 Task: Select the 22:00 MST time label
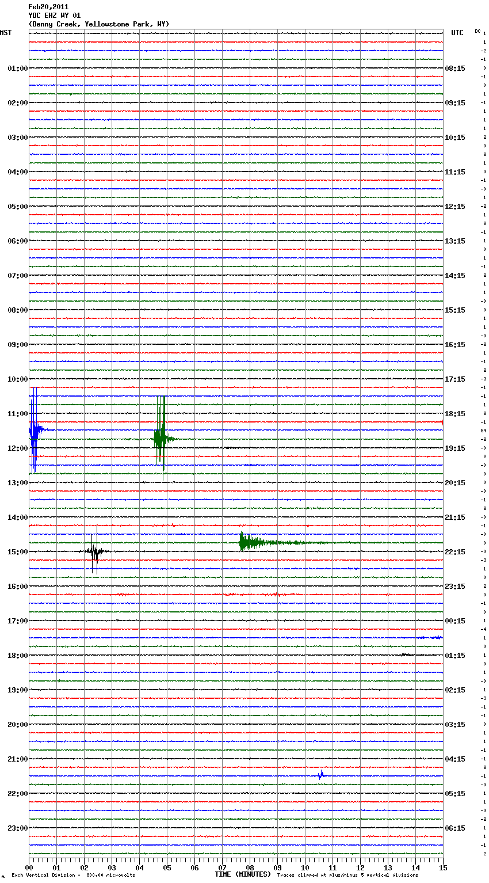point(18,794)
